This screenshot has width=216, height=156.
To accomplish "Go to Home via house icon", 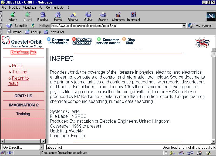I will point(58,15).
